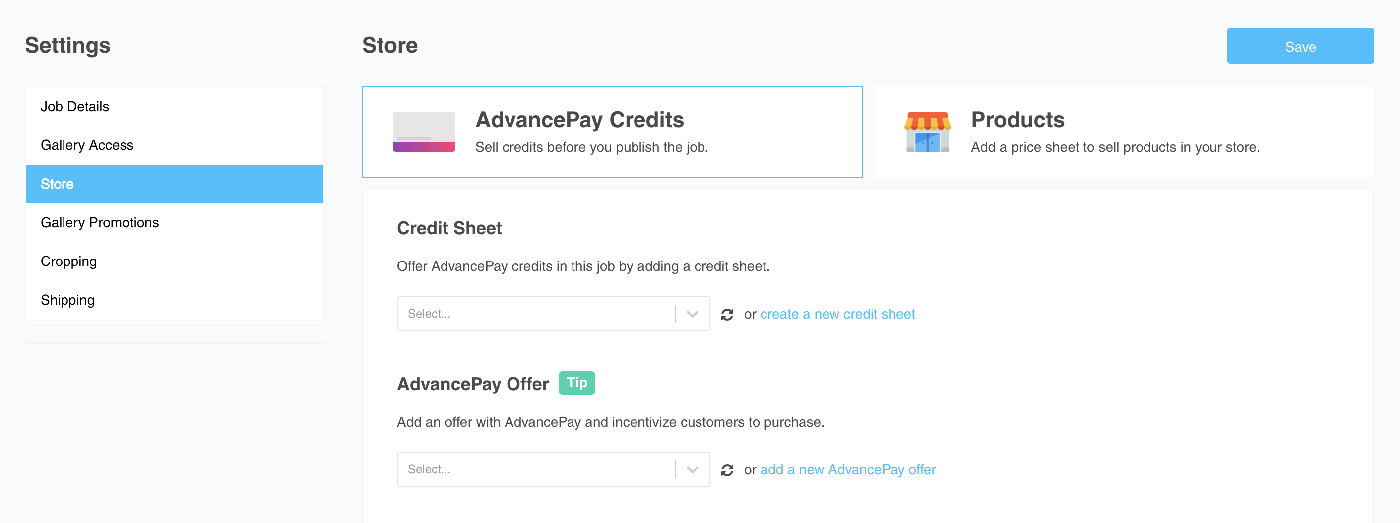This screenshot has height=523, width=1400.
Task: Click the highlighted Store sidebar item
Action: click(x=57, y=184)
